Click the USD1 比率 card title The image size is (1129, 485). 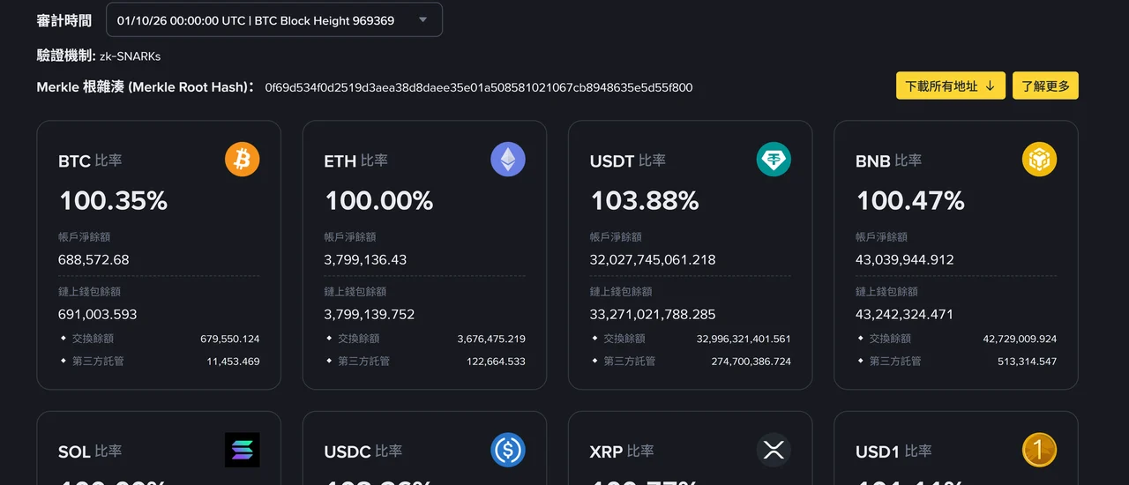pos(893,451)
